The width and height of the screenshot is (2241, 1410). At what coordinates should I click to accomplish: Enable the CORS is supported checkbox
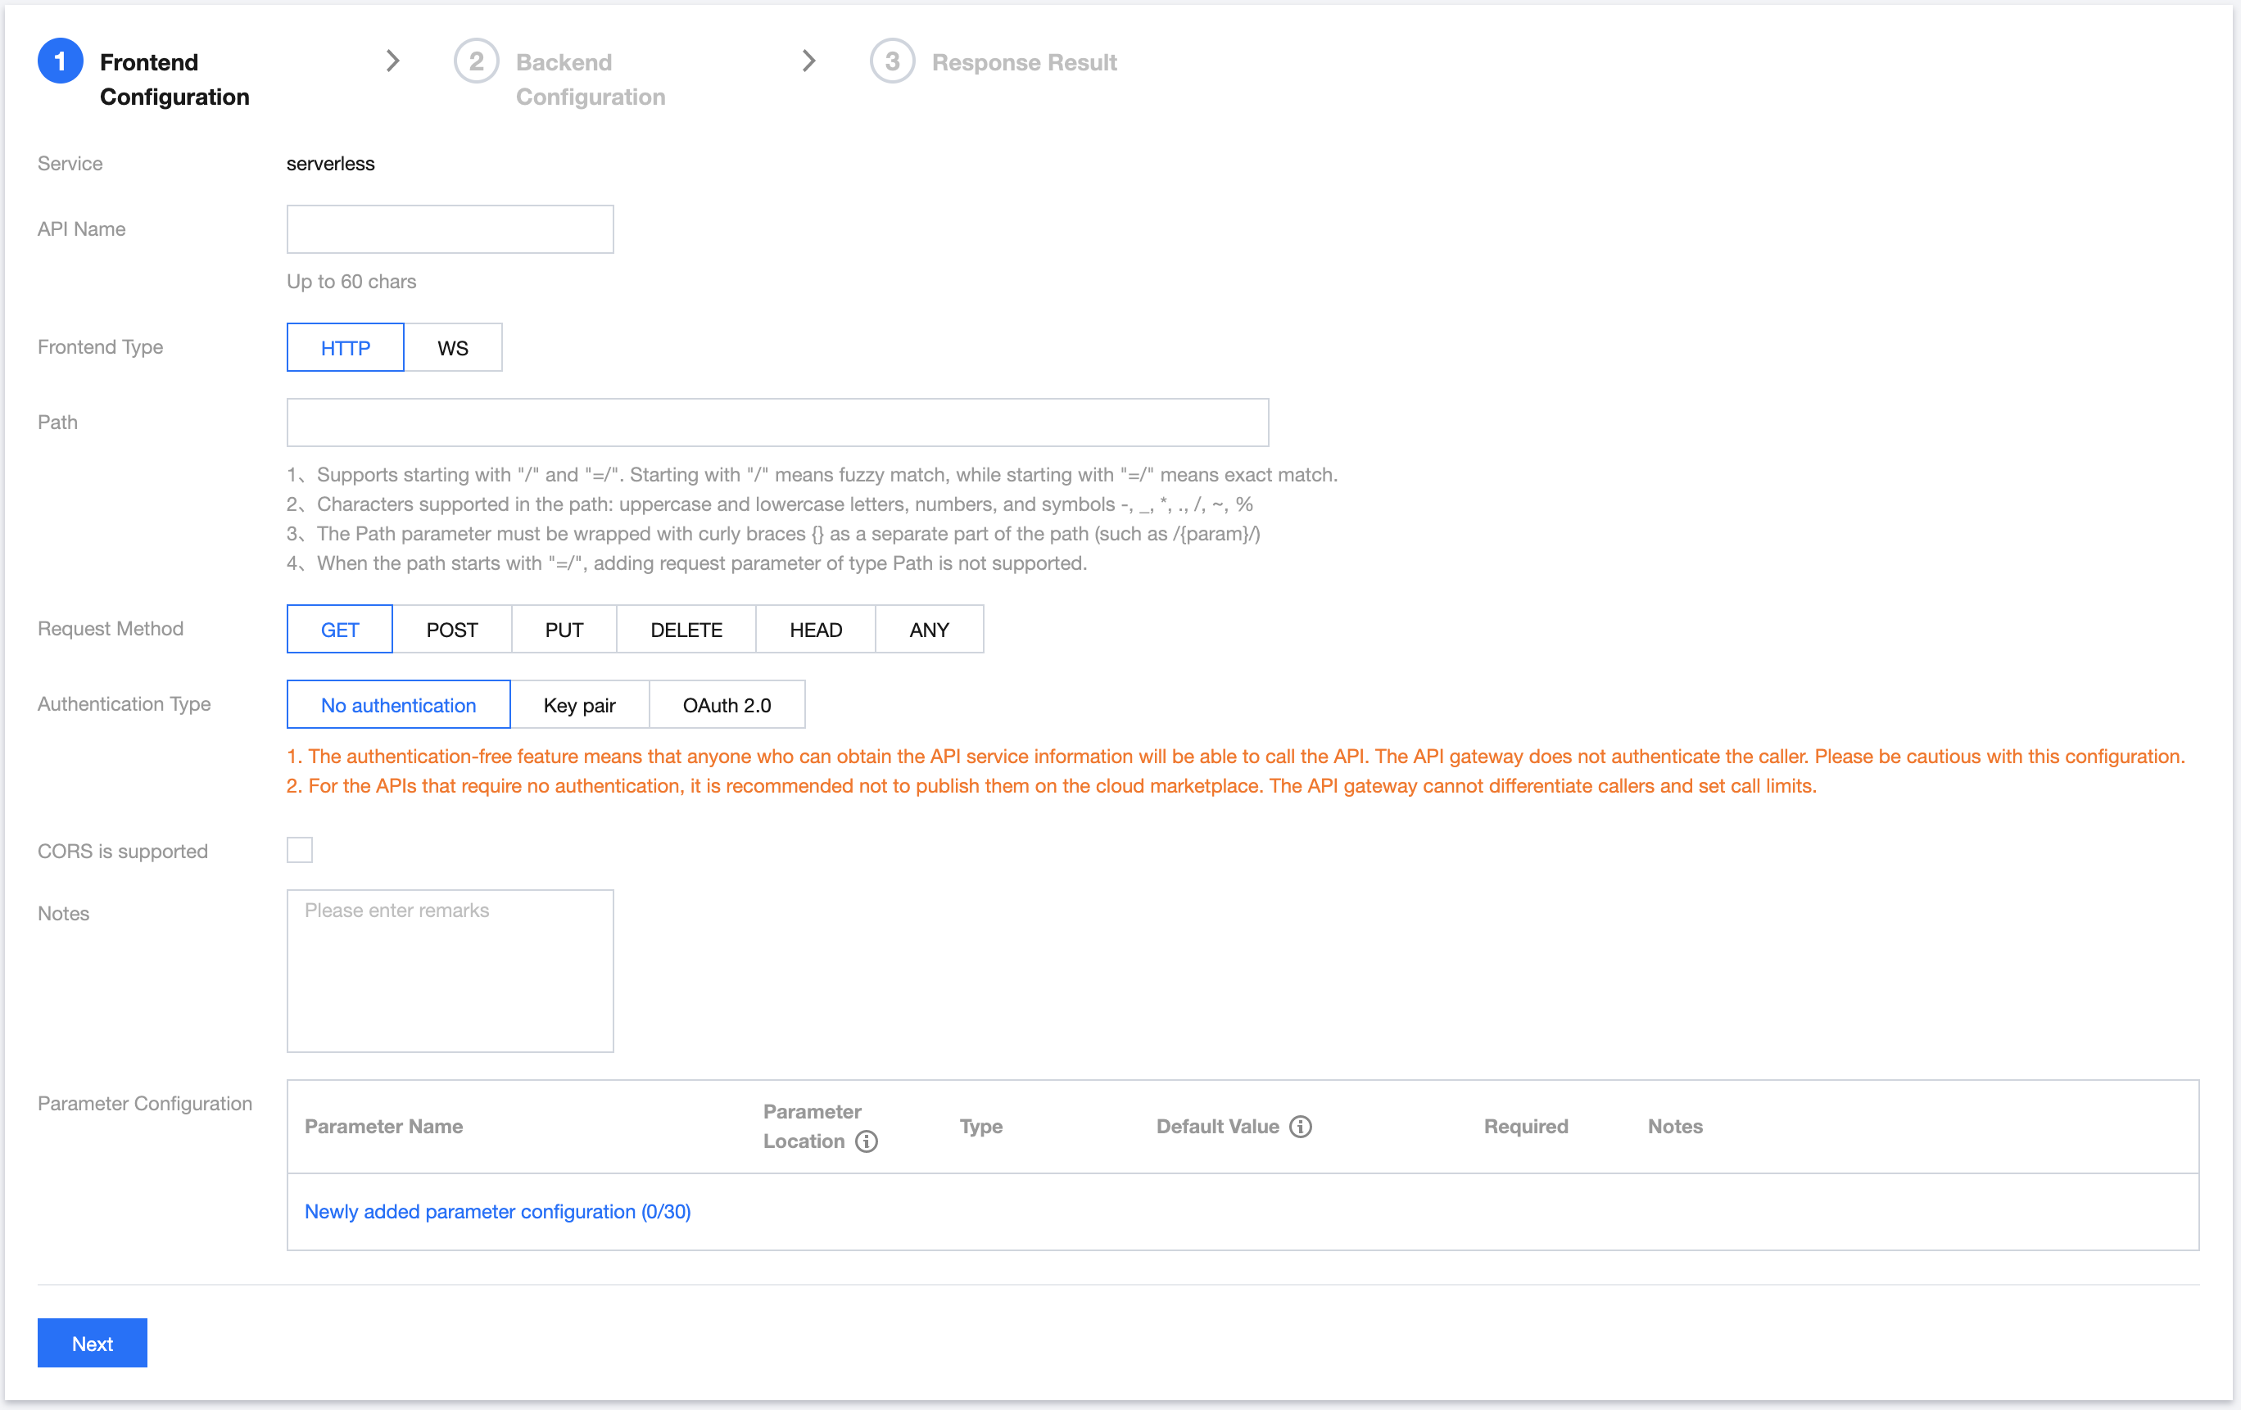point(300,850)
